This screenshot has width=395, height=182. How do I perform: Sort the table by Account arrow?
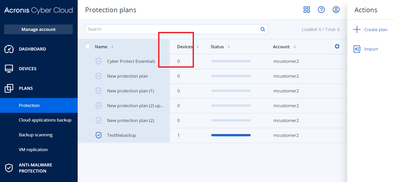click(295, 47)
